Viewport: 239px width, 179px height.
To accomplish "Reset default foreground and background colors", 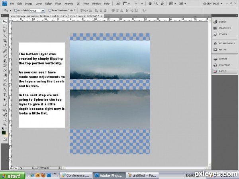I will (3, 128).
